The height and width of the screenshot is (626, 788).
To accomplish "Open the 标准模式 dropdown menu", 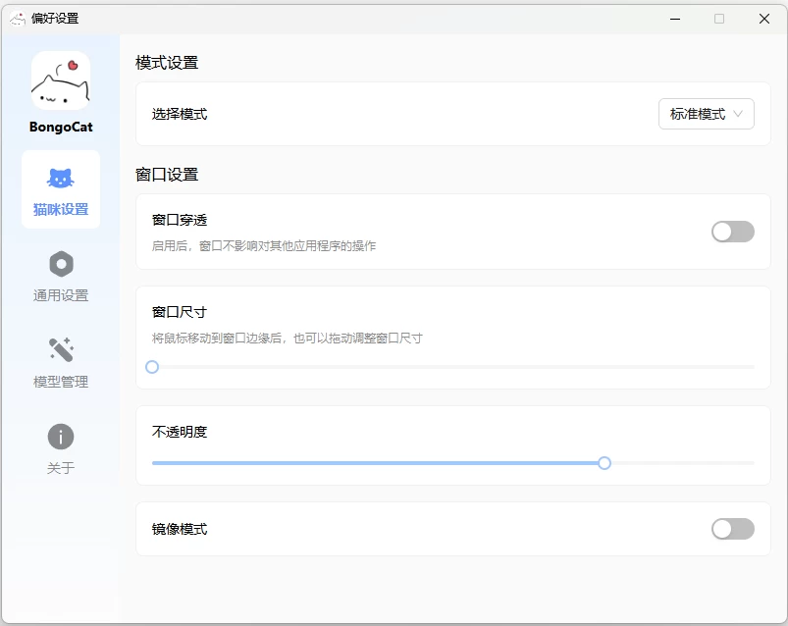I will pos(705,114).
